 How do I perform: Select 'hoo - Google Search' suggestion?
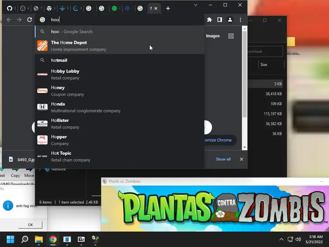(120, 32)
